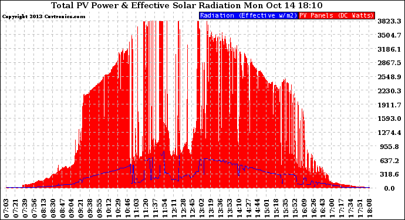The image size is (405, 220).
Task: Click y-axis value 3823.3
Action: click(389, 21)
